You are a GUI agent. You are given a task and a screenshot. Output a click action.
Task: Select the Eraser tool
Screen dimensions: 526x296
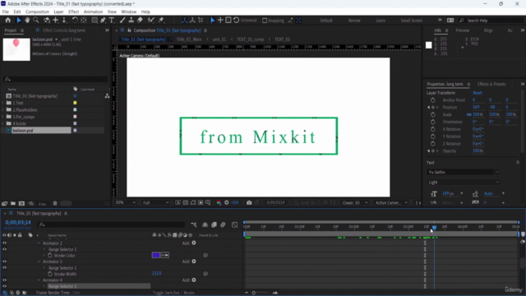pos(141,21)
